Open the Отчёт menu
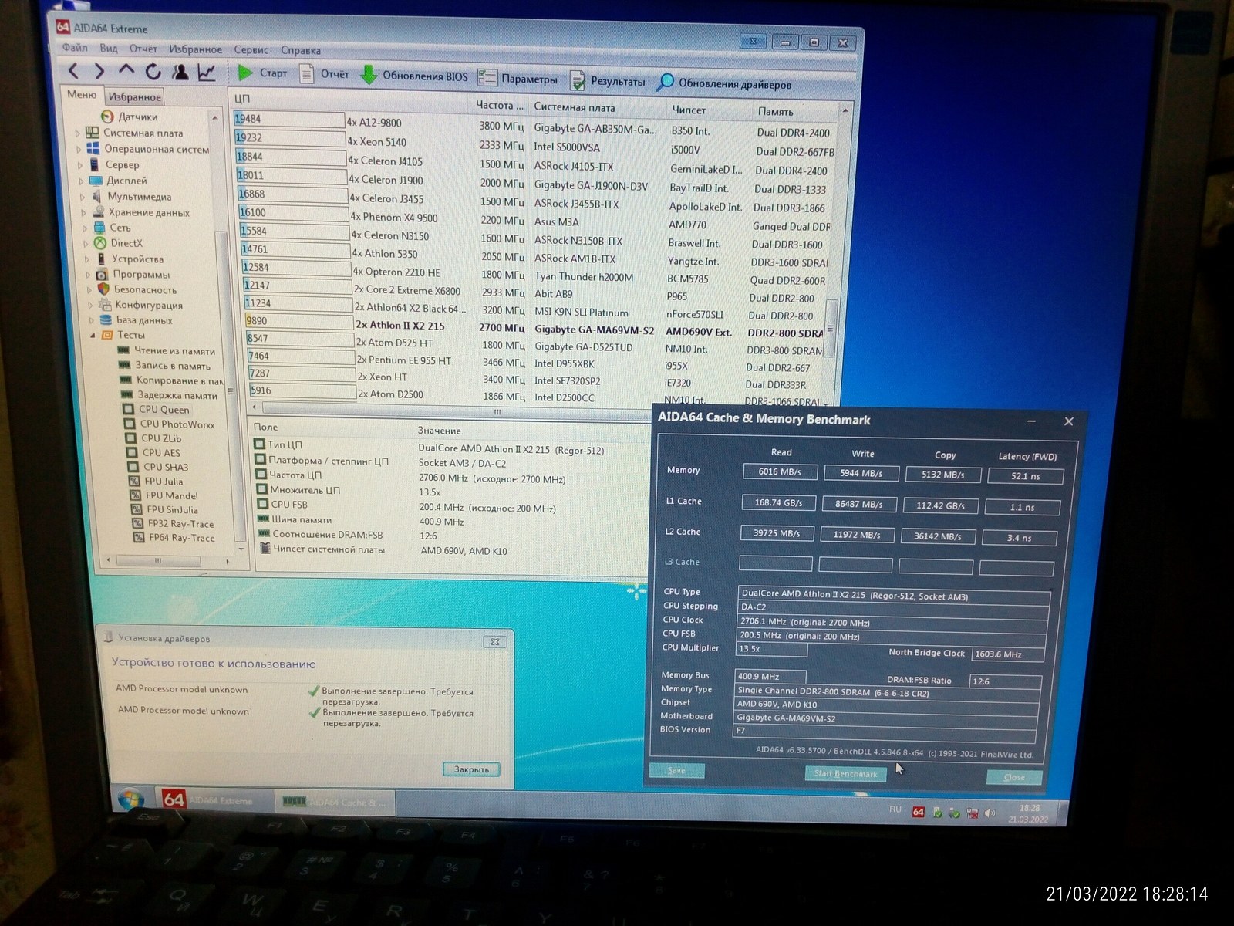The image size is (1234, 926). pyautogui.click(x=143, y=49)
